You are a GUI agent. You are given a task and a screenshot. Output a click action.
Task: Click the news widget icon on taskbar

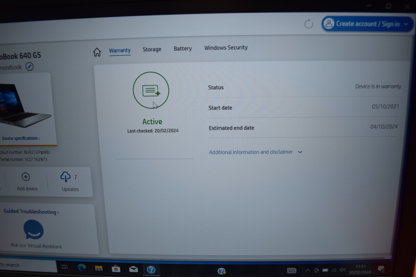(292, 270)
